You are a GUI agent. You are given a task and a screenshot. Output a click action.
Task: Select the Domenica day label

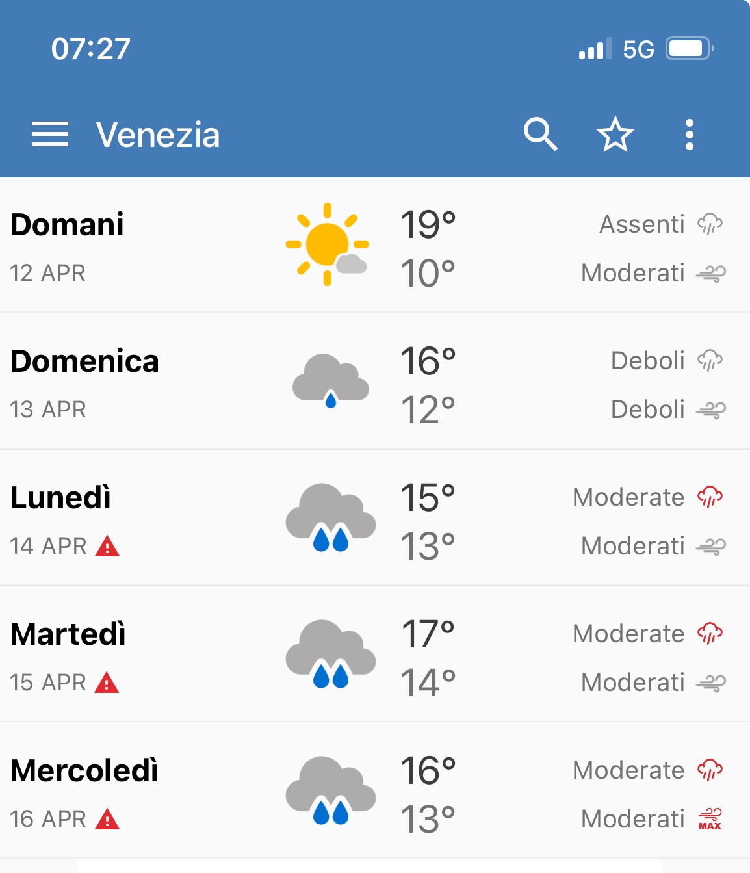(84, 361)
